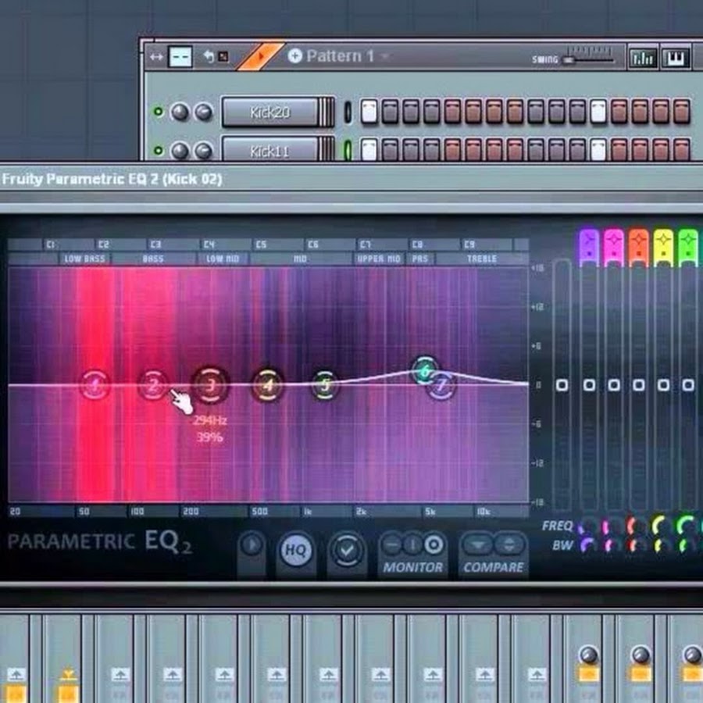Select EQ band 3 handle on the curve

click(x=211, y=385)
